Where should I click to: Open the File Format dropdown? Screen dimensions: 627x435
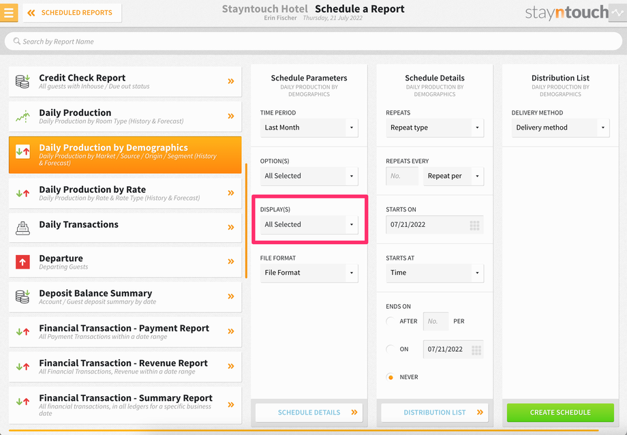309,273
